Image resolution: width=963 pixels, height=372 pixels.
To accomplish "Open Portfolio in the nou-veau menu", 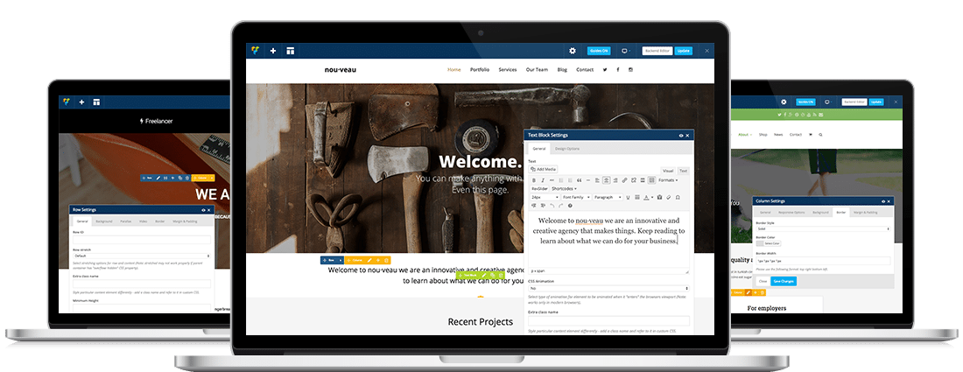I will tap(479, 69).
